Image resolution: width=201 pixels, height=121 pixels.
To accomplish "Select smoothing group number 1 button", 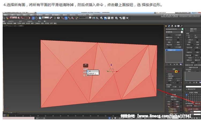I will (187, 95).
